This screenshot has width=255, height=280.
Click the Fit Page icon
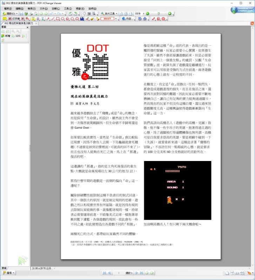(126, 14)
